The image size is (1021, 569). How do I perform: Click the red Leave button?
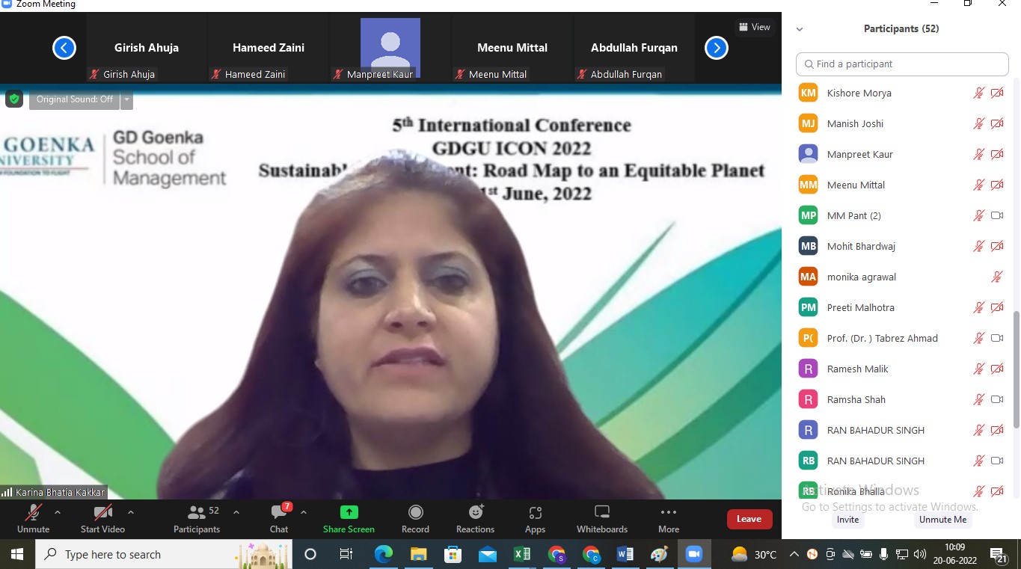pyautogui.click(x=749, y=519)
